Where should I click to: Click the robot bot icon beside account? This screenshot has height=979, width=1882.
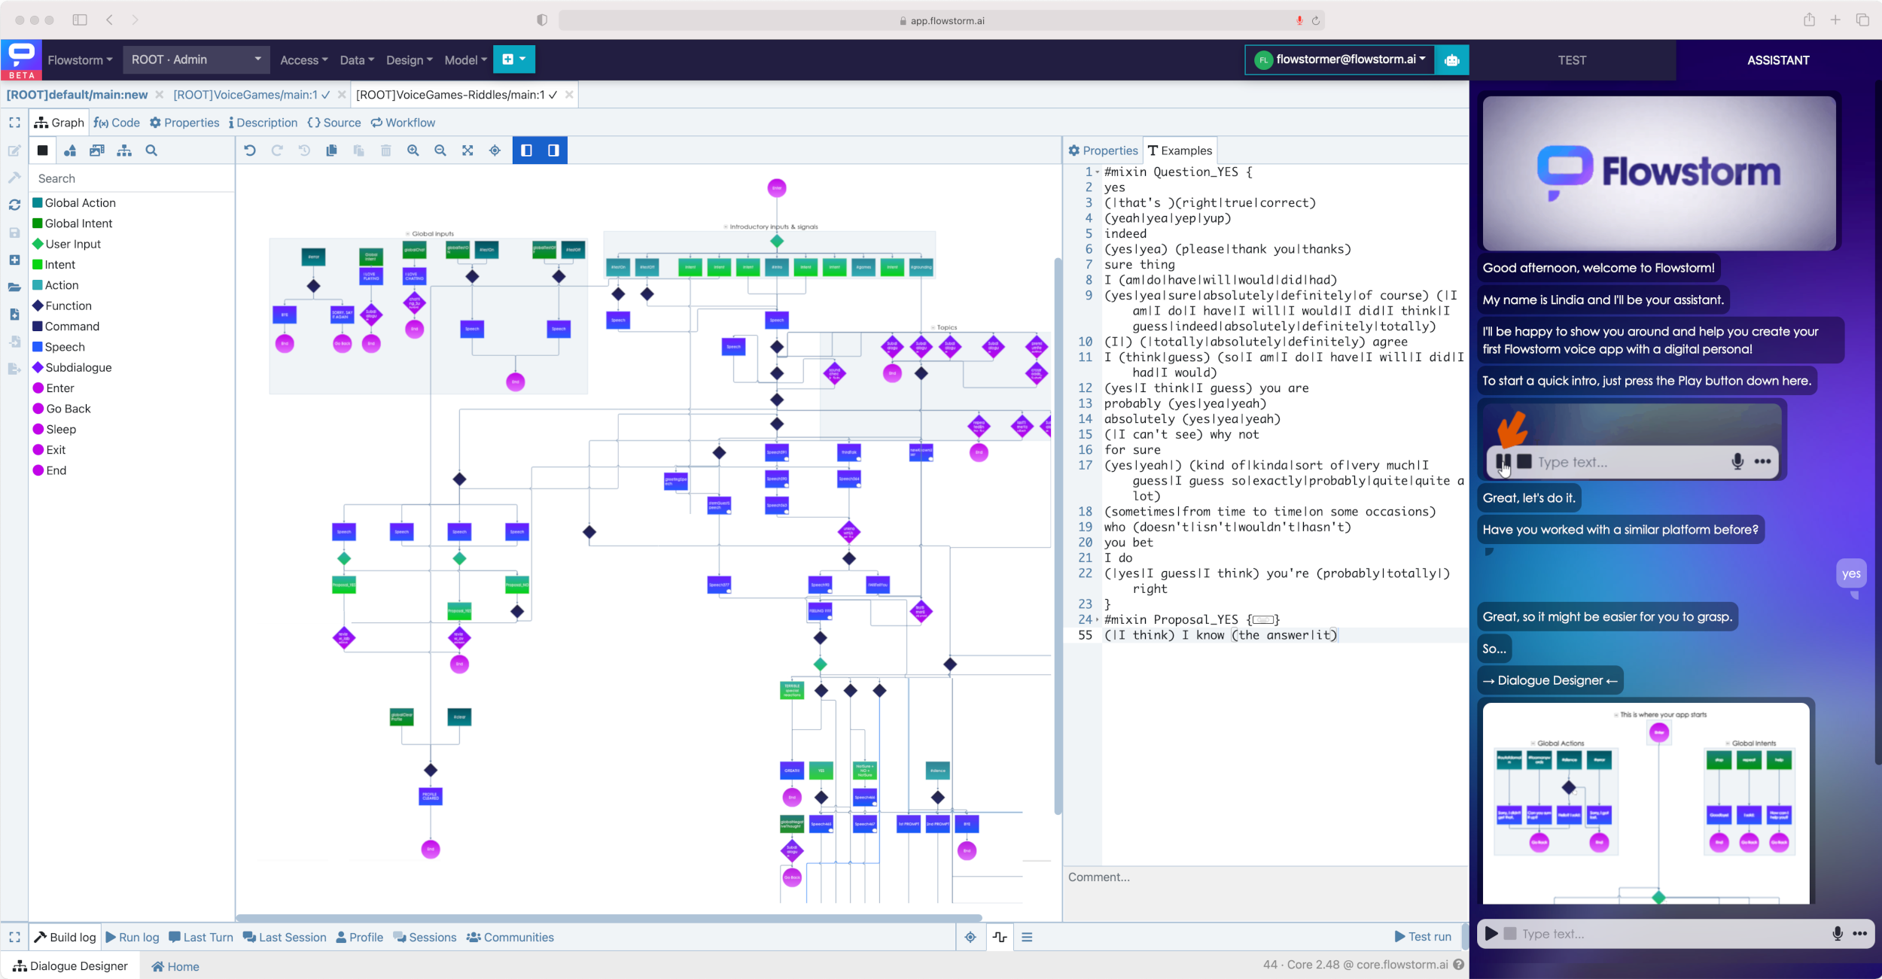click(1452, 60)
